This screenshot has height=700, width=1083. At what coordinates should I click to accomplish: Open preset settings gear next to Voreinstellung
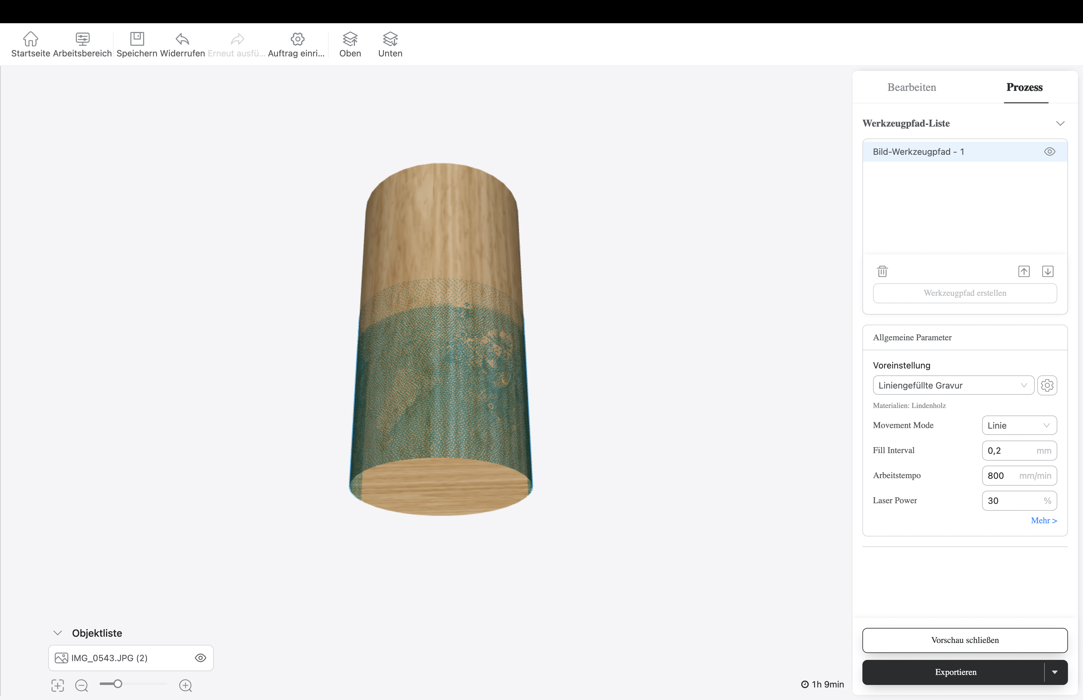tap(1047, 385)
